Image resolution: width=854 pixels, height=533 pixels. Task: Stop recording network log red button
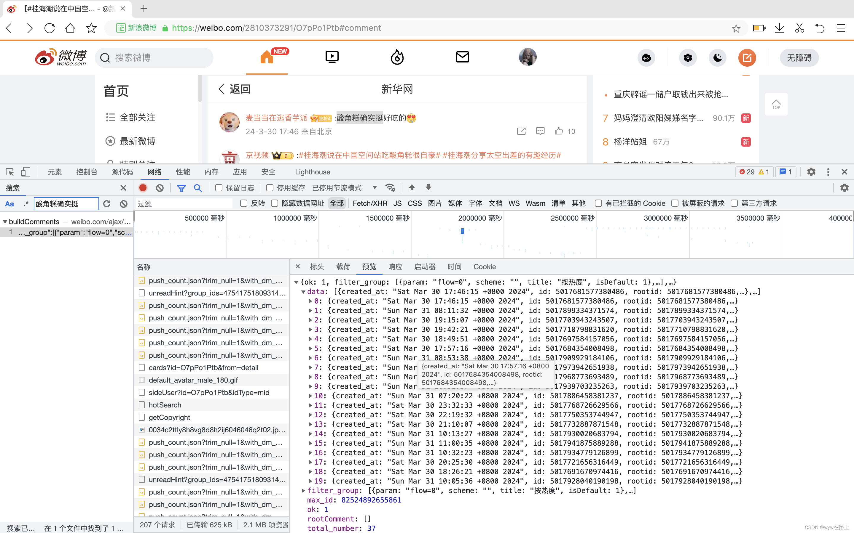coord(143,188)
